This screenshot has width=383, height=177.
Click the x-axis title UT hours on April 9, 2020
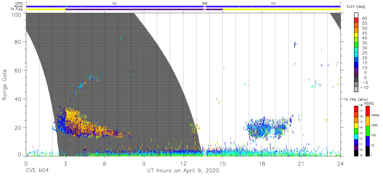pyautogui.click(x=183, y=171)
